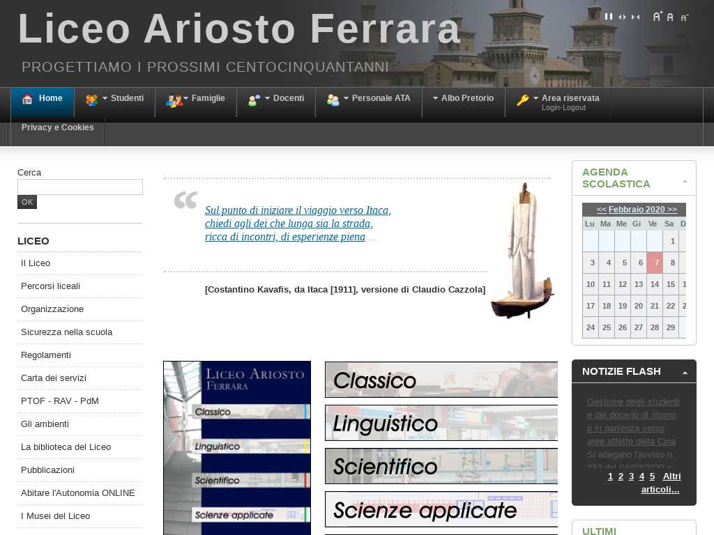Go to next month in calendar
714x535 pixels.
click(x=671, y=210)
